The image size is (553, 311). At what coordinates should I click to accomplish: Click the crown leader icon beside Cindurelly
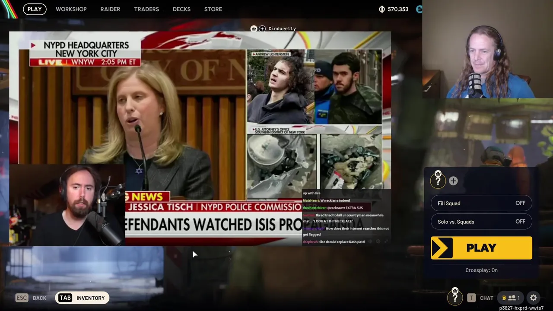pos(254,29)
